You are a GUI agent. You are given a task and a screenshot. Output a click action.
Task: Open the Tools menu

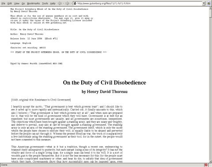(x=45, y=3)
